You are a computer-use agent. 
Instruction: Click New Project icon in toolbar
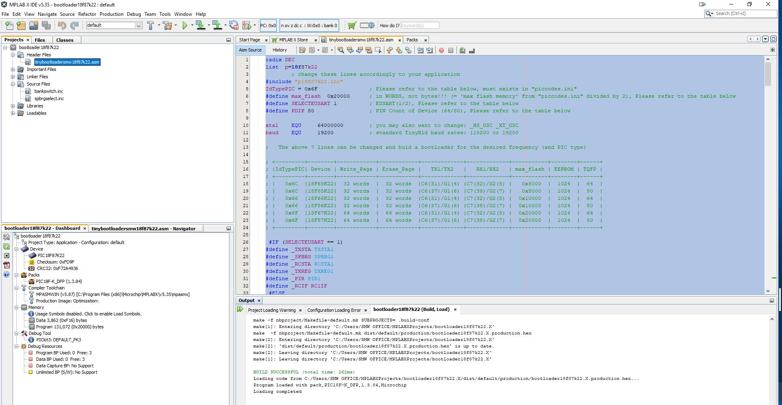[21, 26]
